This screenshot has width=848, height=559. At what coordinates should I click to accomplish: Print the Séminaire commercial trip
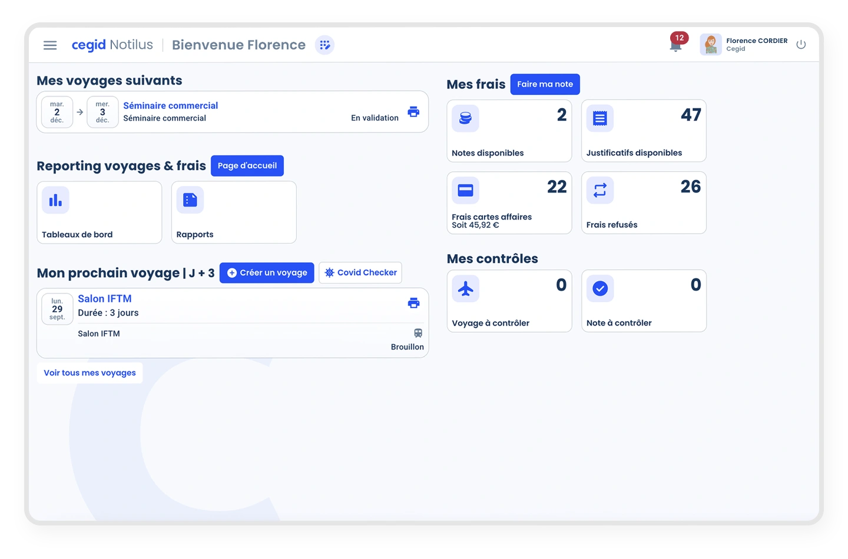tap(413, 112)
